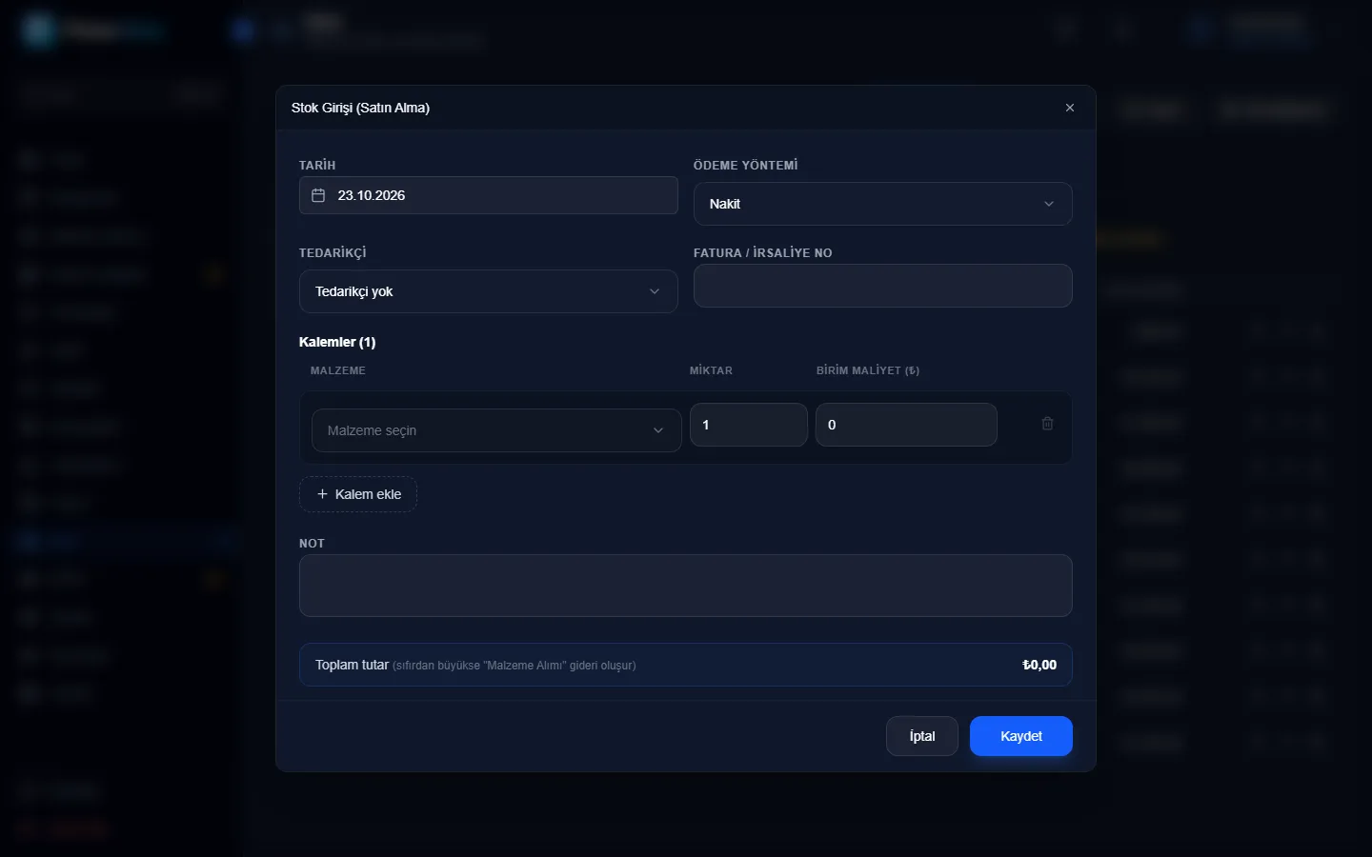Viewport: 1372px width, 857px height.
Task: Close the Stok Girişi dialog with X
Action: [1069, 108]
